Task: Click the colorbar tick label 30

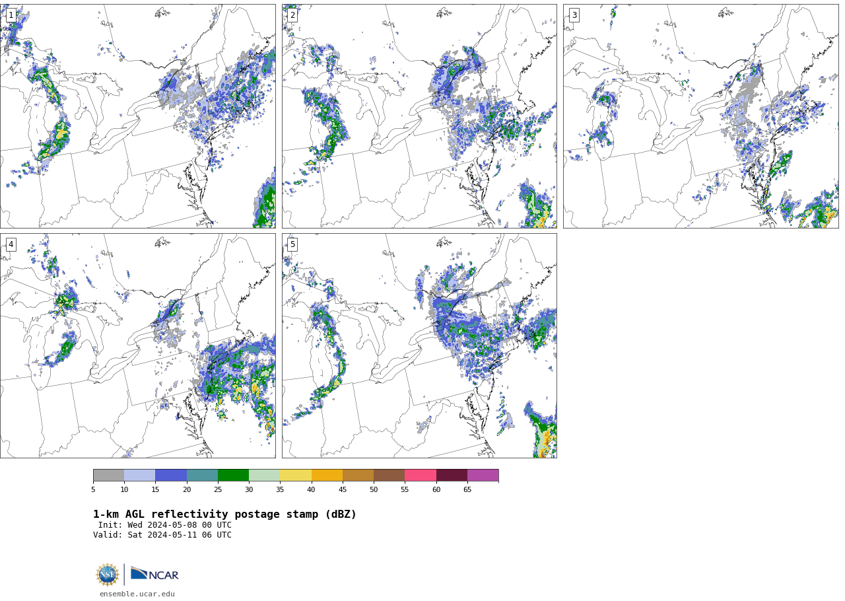Action: click(249, 489)
